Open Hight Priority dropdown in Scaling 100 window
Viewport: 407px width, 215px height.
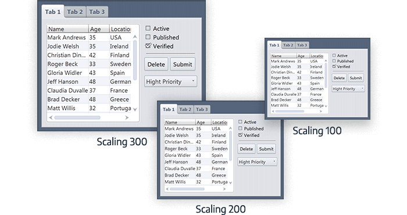pyautogui.click(x=348, y=89)
